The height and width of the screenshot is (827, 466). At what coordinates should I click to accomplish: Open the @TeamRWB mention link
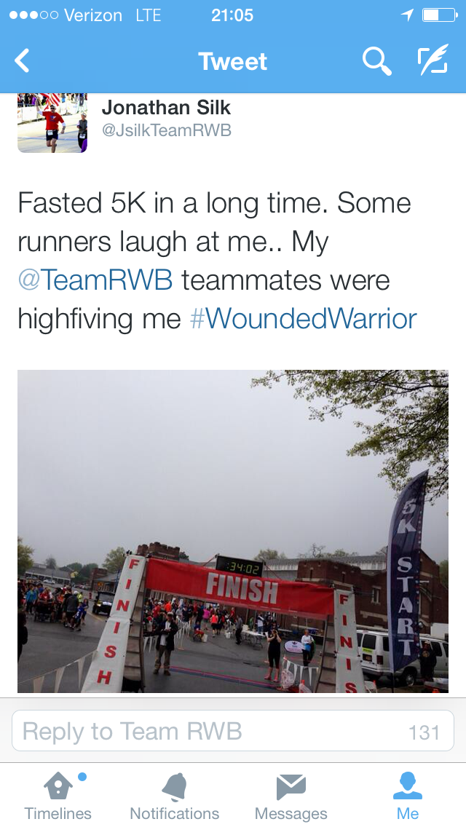95,280
